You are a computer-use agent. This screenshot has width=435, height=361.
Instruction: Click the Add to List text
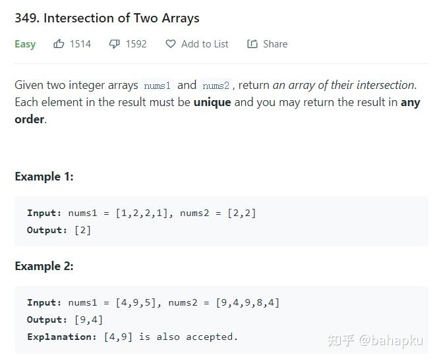coord(205,44)
